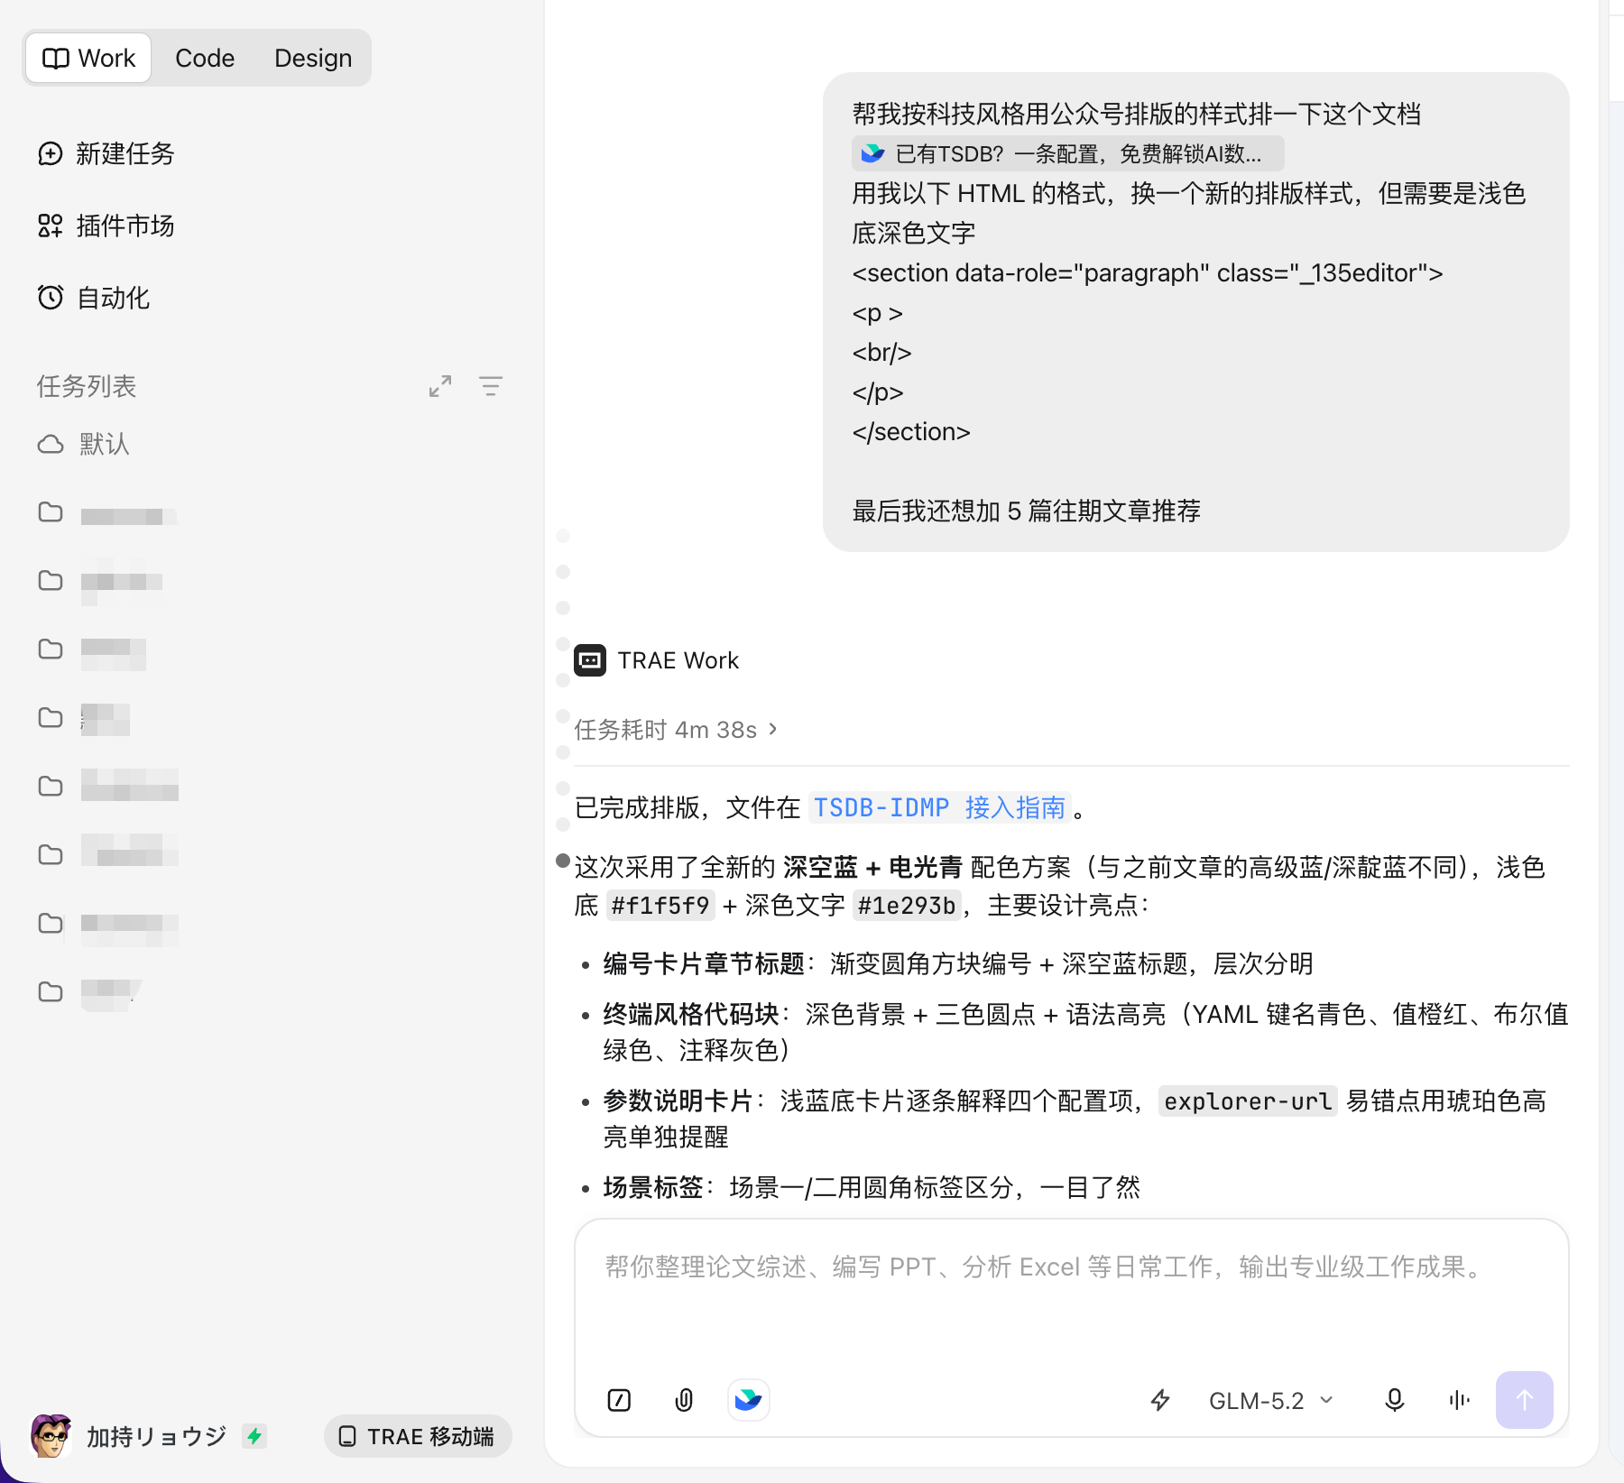
Task: Click the attached document chip 已有TSDB?
Action: pos(1067,153)
